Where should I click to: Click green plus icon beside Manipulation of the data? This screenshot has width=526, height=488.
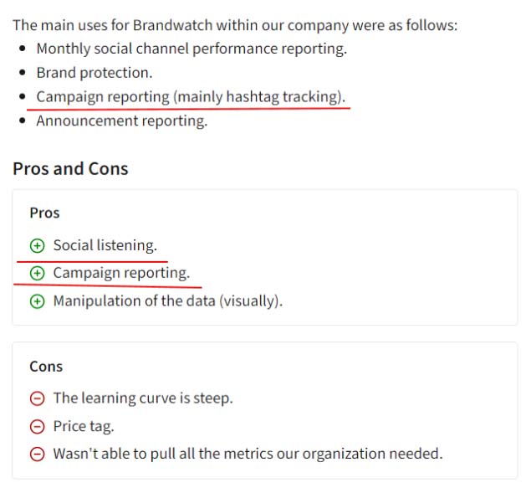pos(38,301)
